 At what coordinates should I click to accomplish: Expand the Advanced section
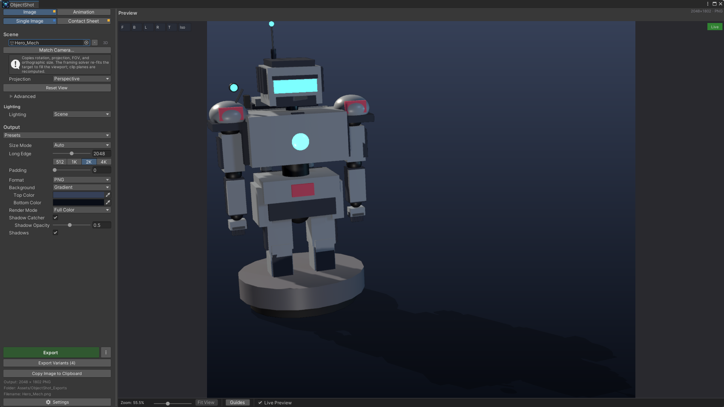pyautogui.click(x=23, y=96)
